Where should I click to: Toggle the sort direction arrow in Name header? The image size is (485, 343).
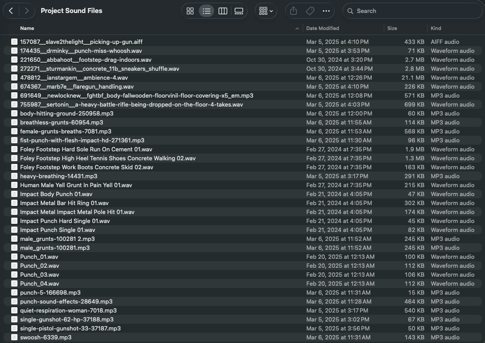click(297, 29)
